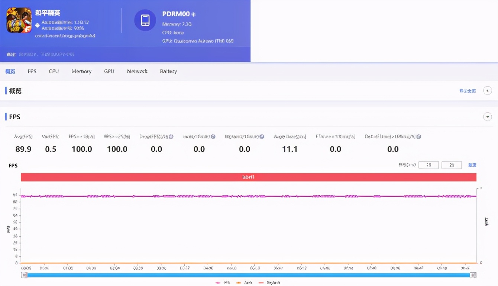Click the help icon next to Jank(/10min)
The image size is (498, 286).
(x=213, y=137)
